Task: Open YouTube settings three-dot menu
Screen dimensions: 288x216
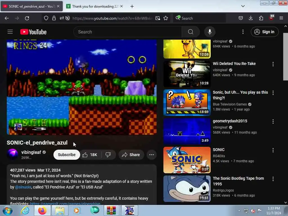Action: click(243, 32)
